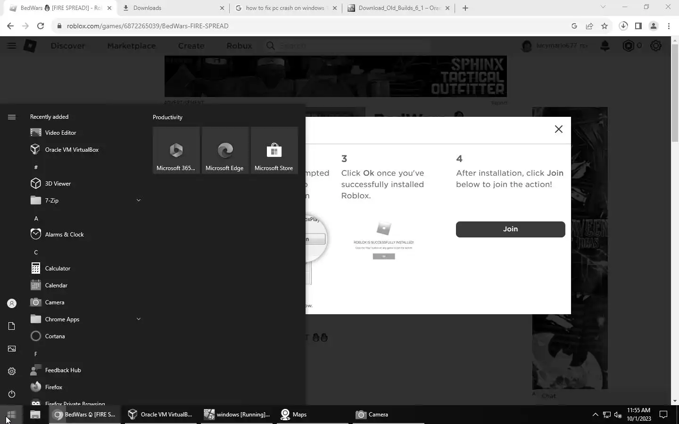Open Roblox settings gear icon
Screen dimensions: 679x424
pyautogui.click(x=656, y=46)
